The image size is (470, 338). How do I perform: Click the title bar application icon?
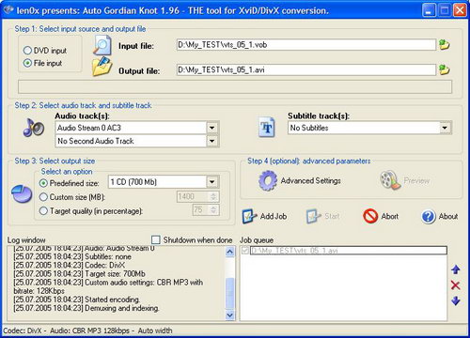coord(8,10)
